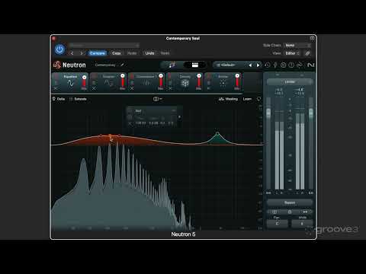The width and height of the screenshot is (366, 274).
Task: Select the Sculptor module tab
Action: pyautogui.click(x=108, y=81)
